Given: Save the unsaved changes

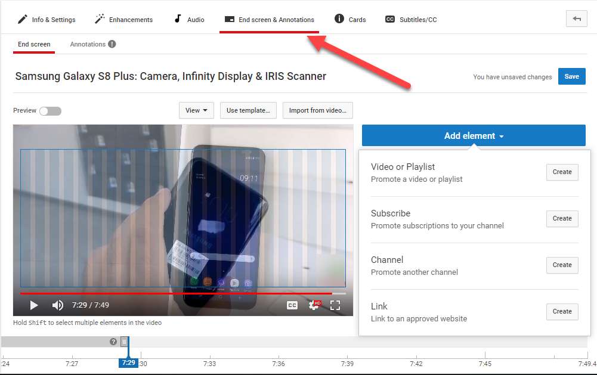Looking at the screenshot, I should click(x=571, y=76).
